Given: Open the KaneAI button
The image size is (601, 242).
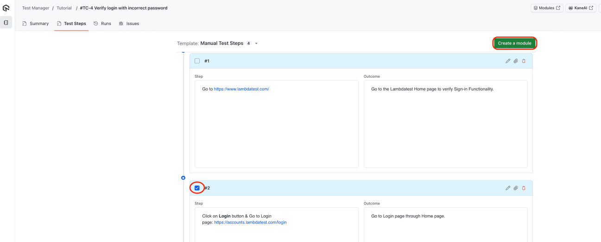Looking at the screenshot, I should pos(581,8).
